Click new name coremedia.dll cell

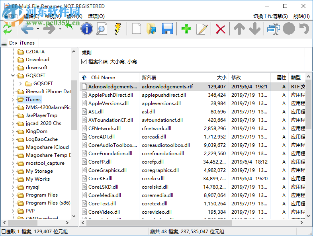coord(158,195)
